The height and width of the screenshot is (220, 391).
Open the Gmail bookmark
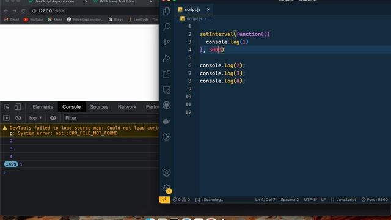(12, 20)
